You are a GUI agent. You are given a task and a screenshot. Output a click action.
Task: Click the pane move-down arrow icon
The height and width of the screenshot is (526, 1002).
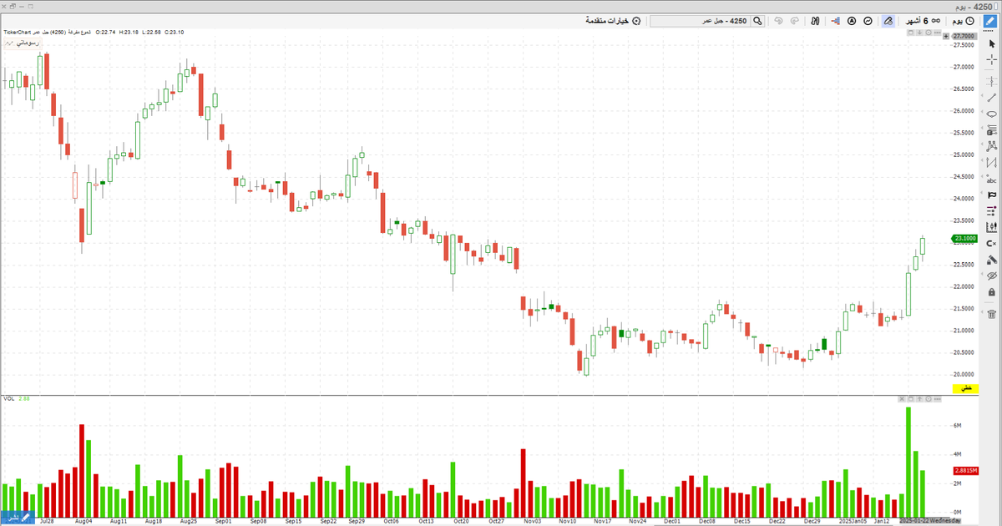coord(919,33)
